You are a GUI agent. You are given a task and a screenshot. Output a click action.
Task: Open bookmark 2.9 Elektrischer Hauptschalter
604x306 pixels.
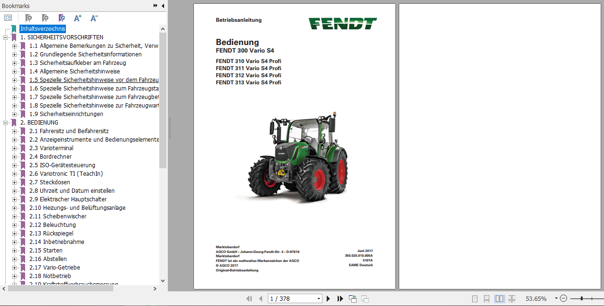68,199
